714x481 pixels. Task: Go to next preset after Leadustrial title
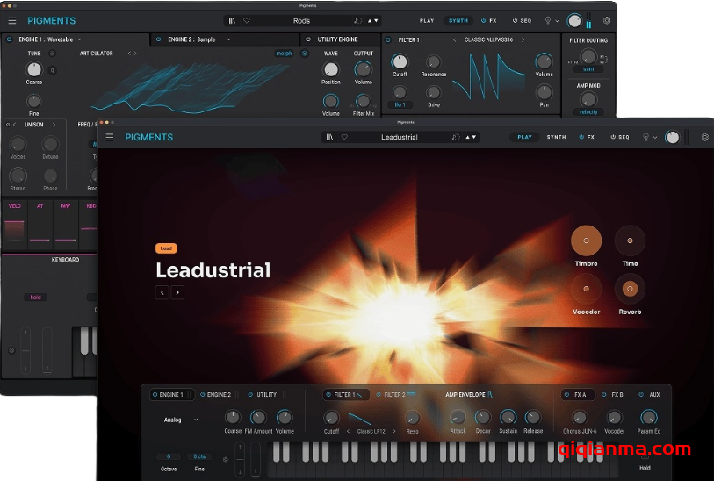tap(177, 292)
